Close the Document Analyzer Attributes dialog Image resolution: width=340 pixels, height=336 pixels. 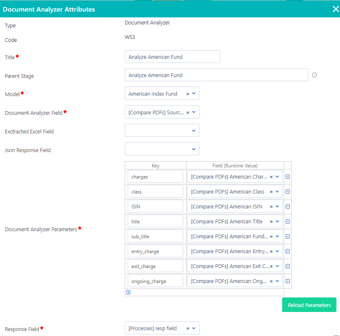[335, 9]
